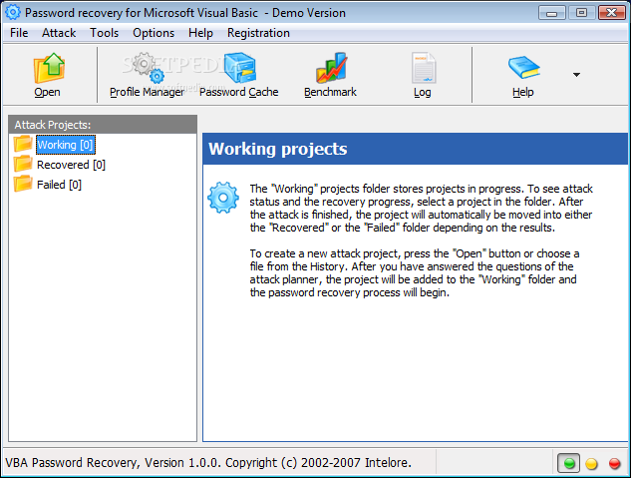Click the Working projects heading
This screenshot has width=631, height=478.
tap(278, 149)
